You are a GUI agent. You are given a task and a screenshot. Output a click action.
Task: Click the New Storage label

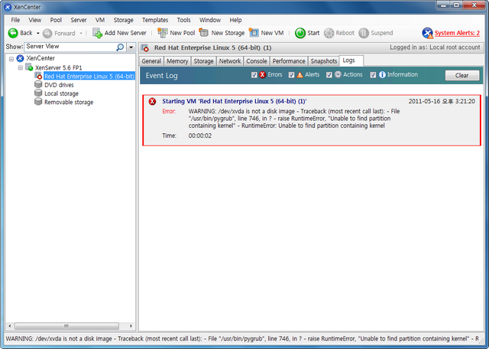click(x=228, y=33)
